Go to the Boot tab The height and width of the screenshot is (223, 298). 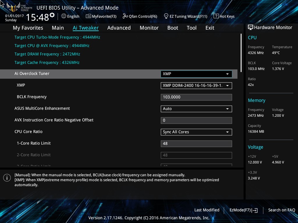point(173,28)
